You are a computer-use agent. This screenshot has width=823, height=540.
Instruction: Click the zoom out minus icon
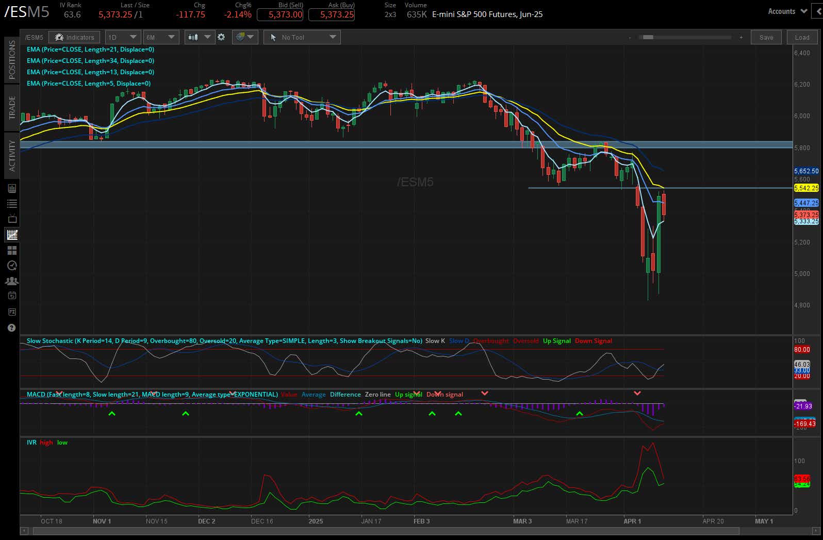pos(630,38)
